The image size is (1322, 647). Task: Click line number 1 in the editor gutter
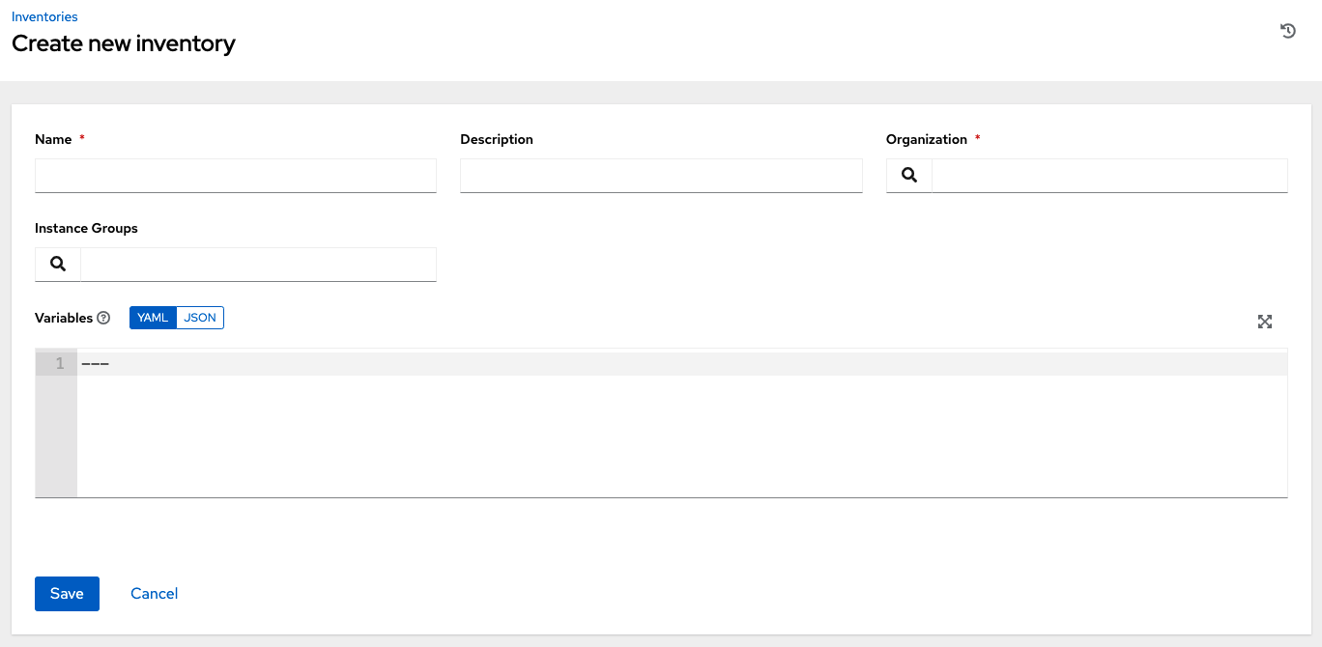[60, 364]
